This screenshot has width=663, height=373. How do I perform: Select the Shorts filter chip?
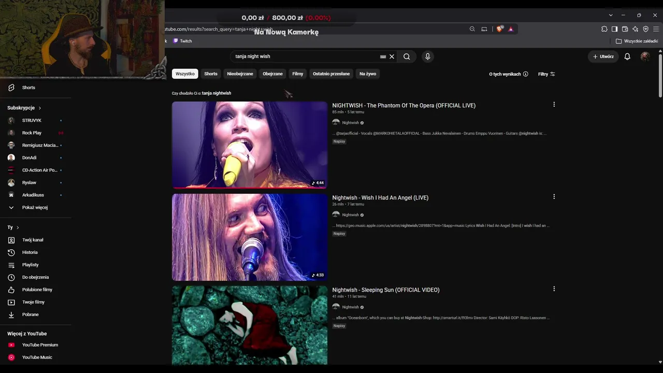(x=211, y=74)
